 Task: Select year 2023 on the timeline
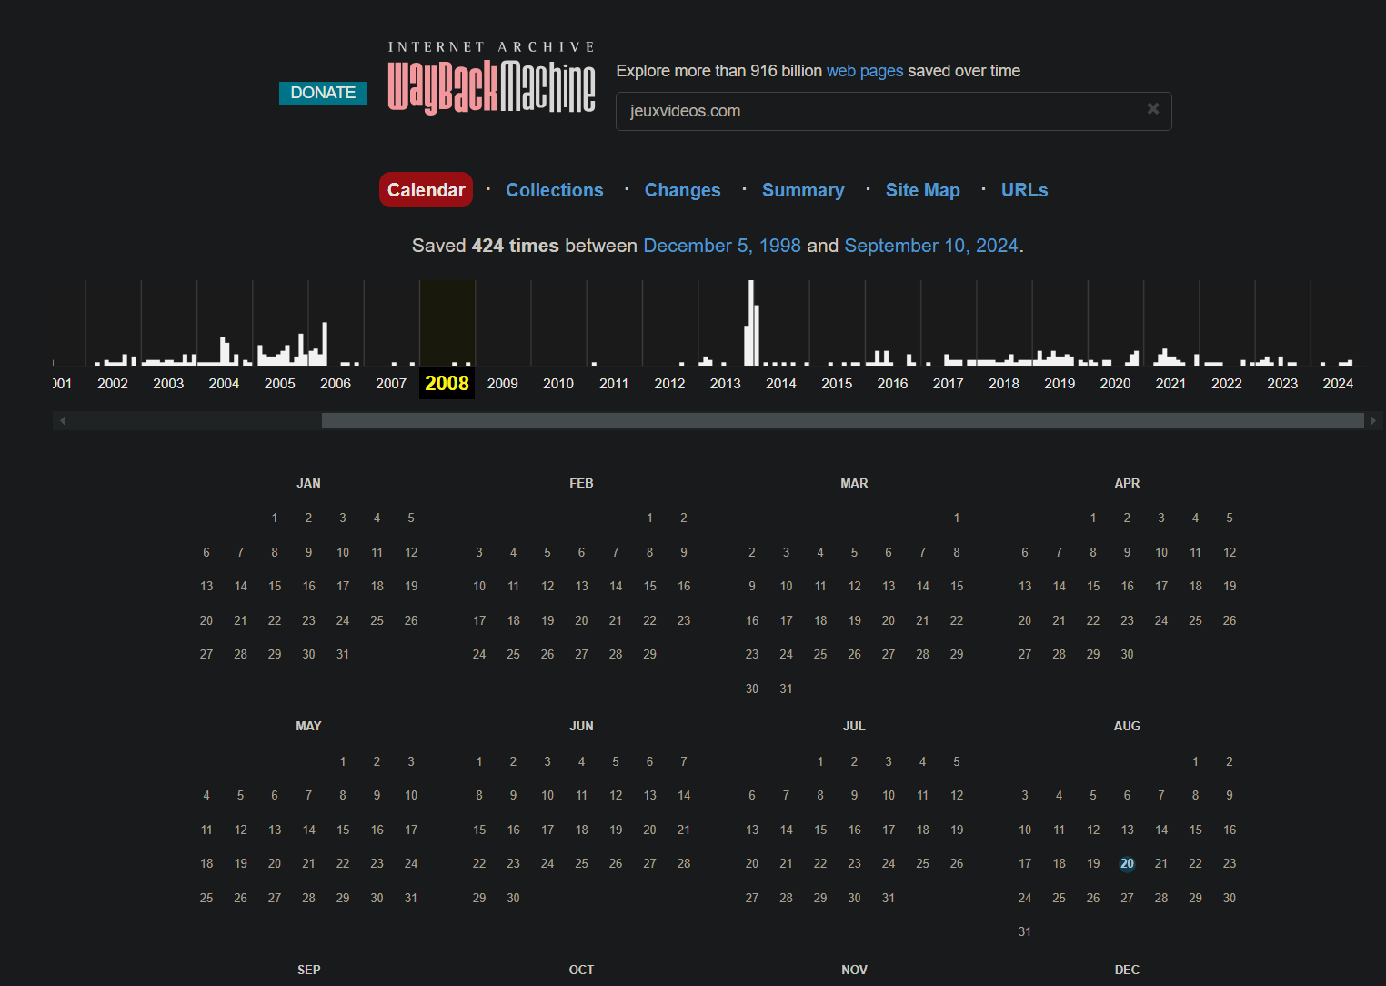(x=1282, y=384)
